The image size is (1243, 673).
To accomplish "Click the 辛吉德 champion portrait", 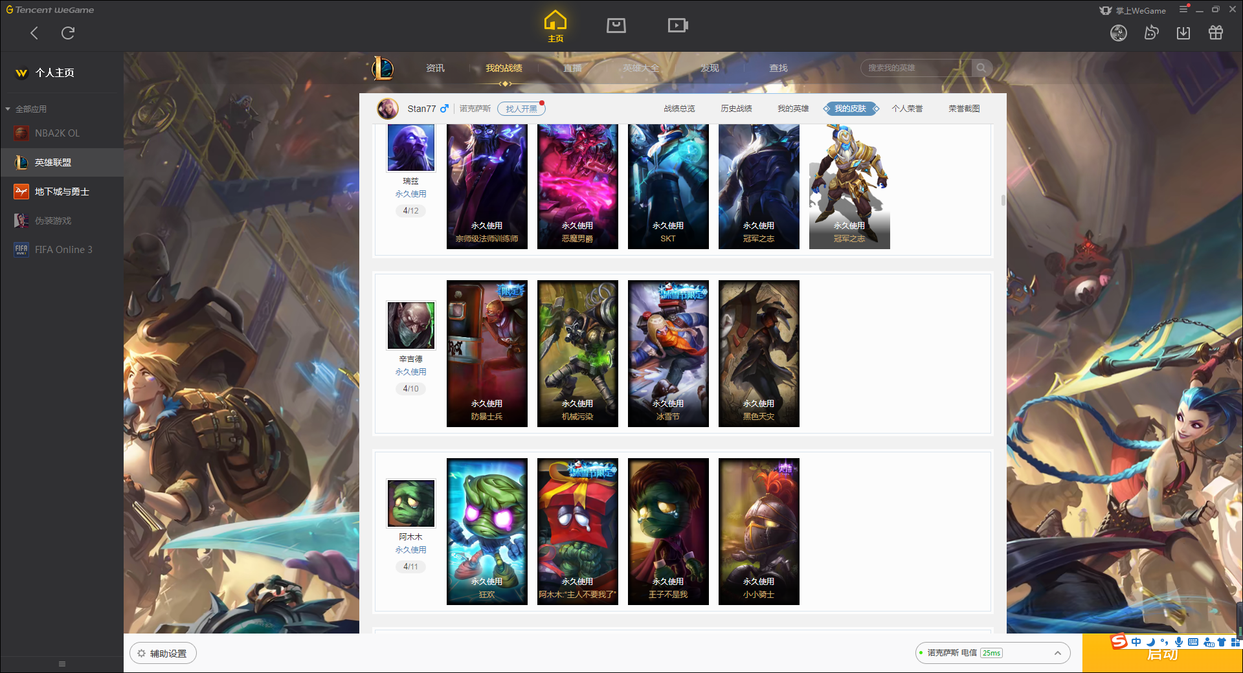I will point(411,325).
